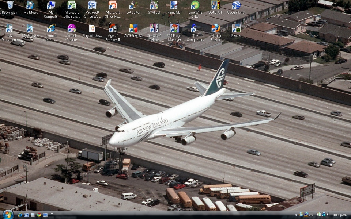Open AVG Free 8.5 shortcut
Screen dimensions: 351x219
tap(133, 31)
